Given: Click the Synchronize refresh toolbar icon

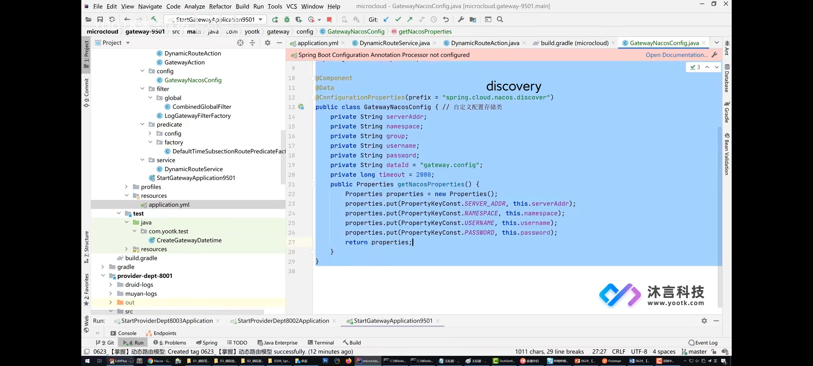Looking at the screenshot, I should [112, 19].
